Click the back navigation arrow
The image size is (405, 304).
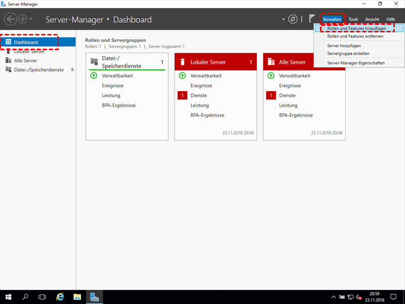pyautogui.click(x=10, y=19)
